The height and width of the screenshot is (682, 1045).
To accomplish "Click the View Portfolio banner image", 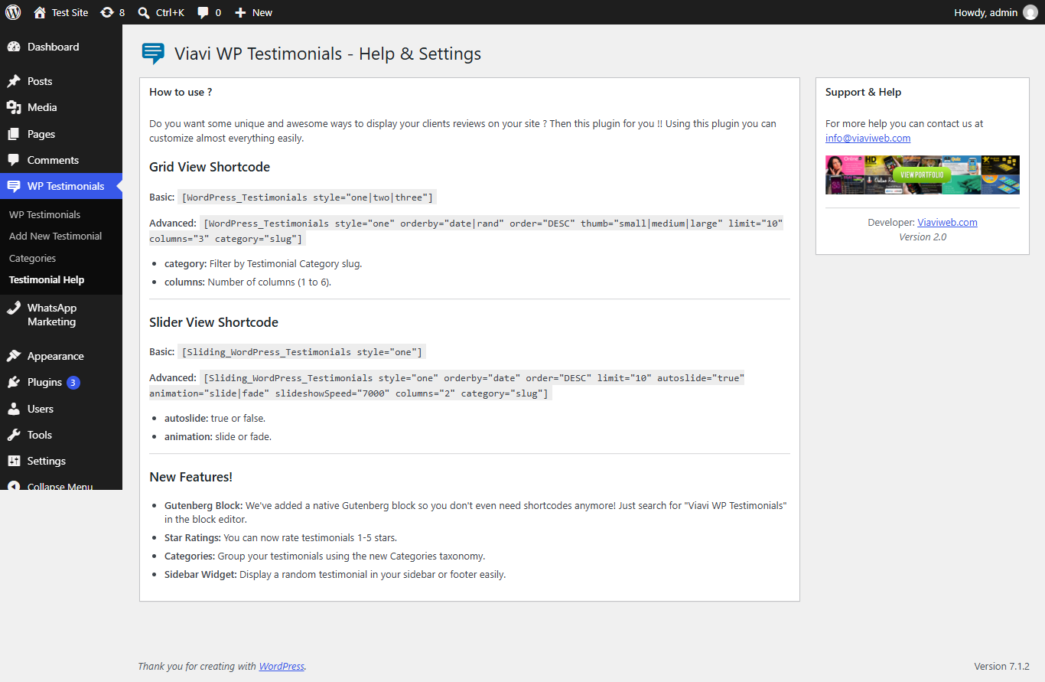I will pos(922,175).
